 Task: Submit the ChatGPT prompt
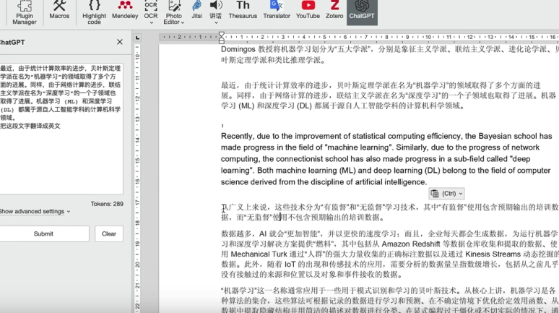43,233
